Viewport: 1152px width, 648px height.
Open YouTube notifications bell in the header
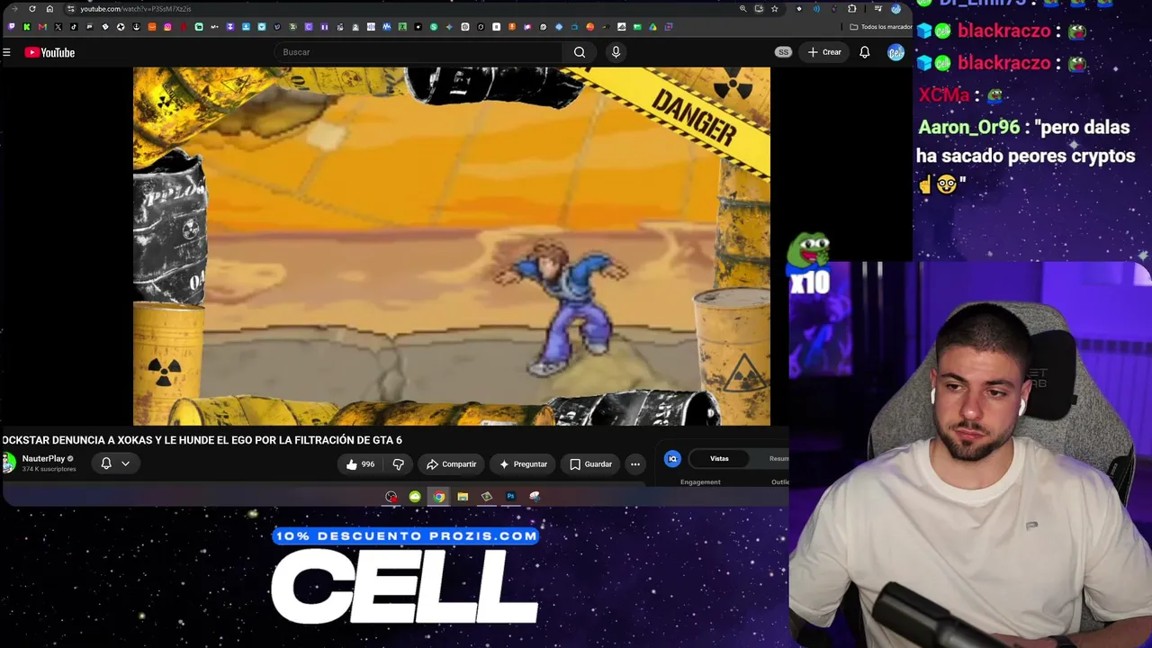pos(864,52)
